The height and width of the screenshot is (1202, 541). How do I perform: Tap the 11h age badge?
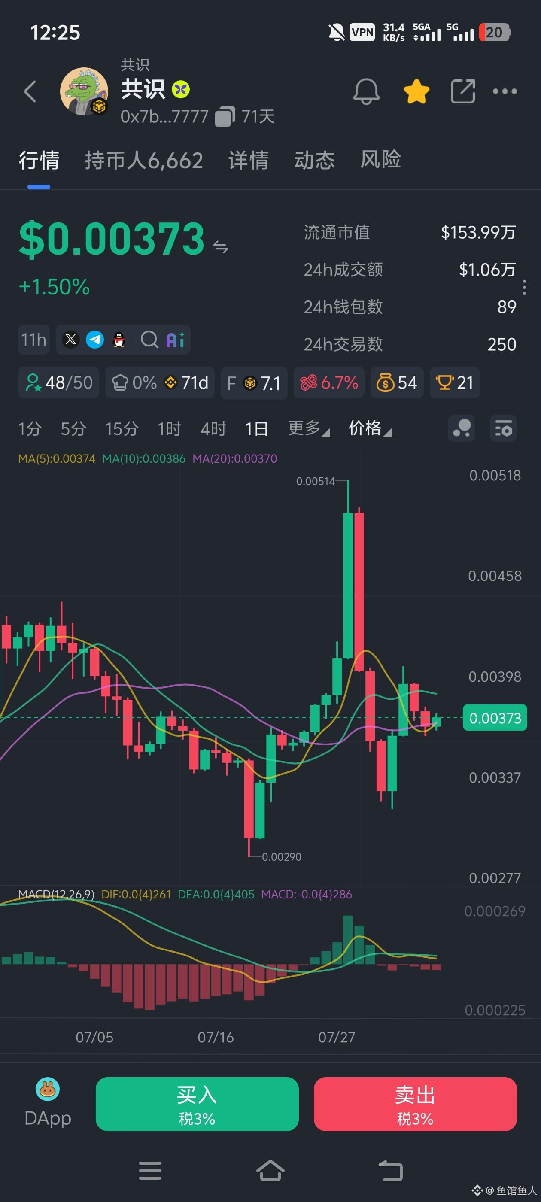pyautogui.click(x=33, y=339)
